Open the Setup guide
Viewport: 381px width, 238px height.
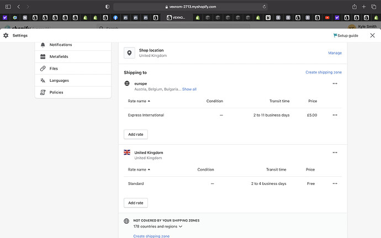pos(346,35)
